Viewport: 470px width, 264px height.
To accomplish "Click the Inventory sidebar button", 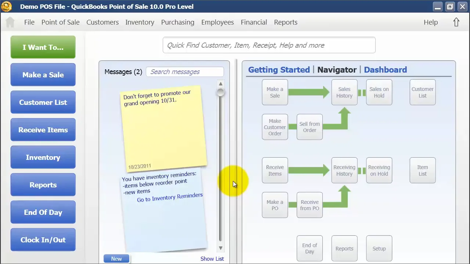I will (43, 157).
